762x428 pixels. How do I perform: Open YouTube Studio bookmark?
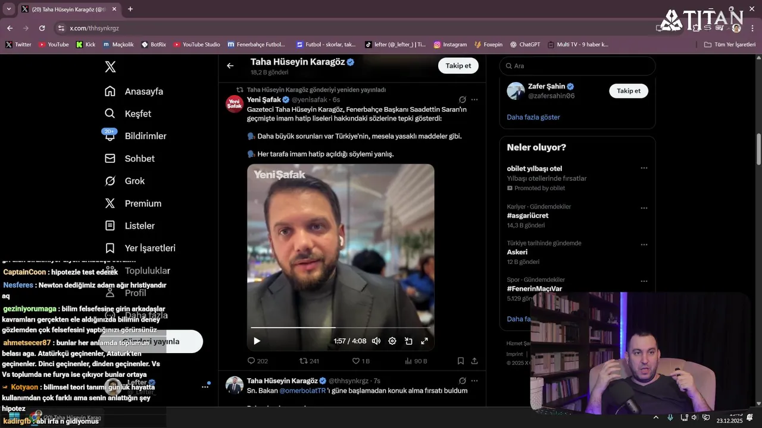point(197,45)
